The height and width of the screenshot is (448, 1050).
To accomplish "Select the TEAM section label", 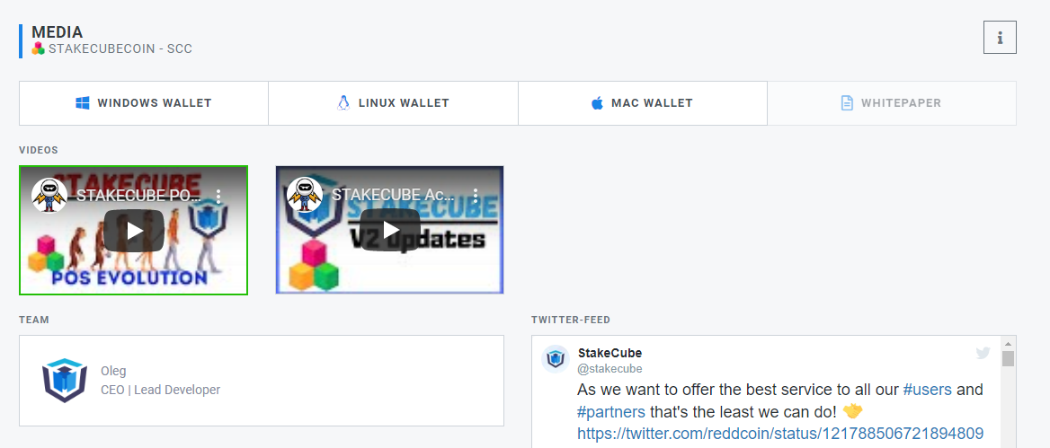I will (x=34, y=321).
